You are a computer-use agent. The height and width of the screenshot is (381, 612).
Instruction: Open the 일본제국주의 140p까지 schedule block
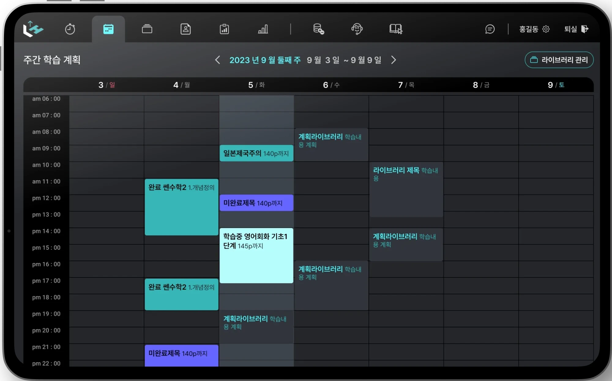[x=256, y=153]
